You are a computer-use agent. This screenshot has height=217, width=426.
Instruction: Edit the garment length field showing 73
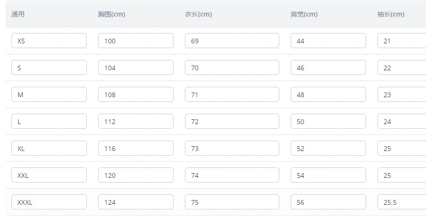coord(232,148)
